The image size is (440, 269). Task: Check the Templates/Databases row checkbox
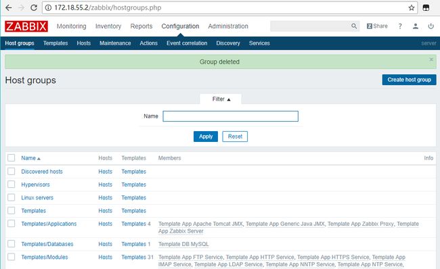coord(12,244)
